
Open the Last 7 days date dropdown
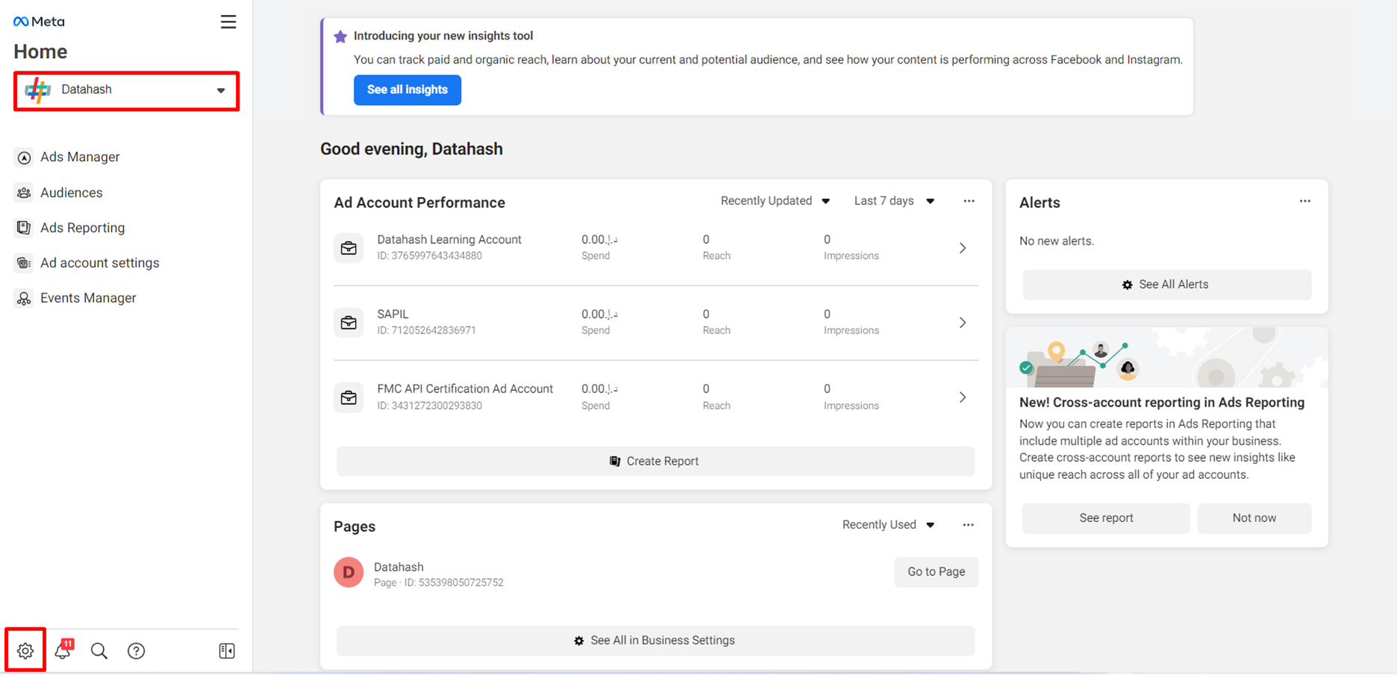tap(894, 201)
